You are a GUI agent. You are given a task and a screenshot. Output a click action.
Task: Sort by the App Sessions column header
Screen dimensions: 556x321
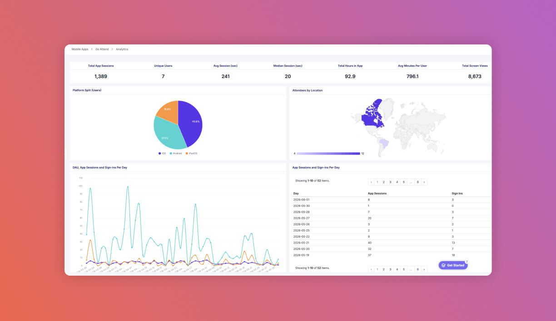pyautogui.click(x=377, y=193)
